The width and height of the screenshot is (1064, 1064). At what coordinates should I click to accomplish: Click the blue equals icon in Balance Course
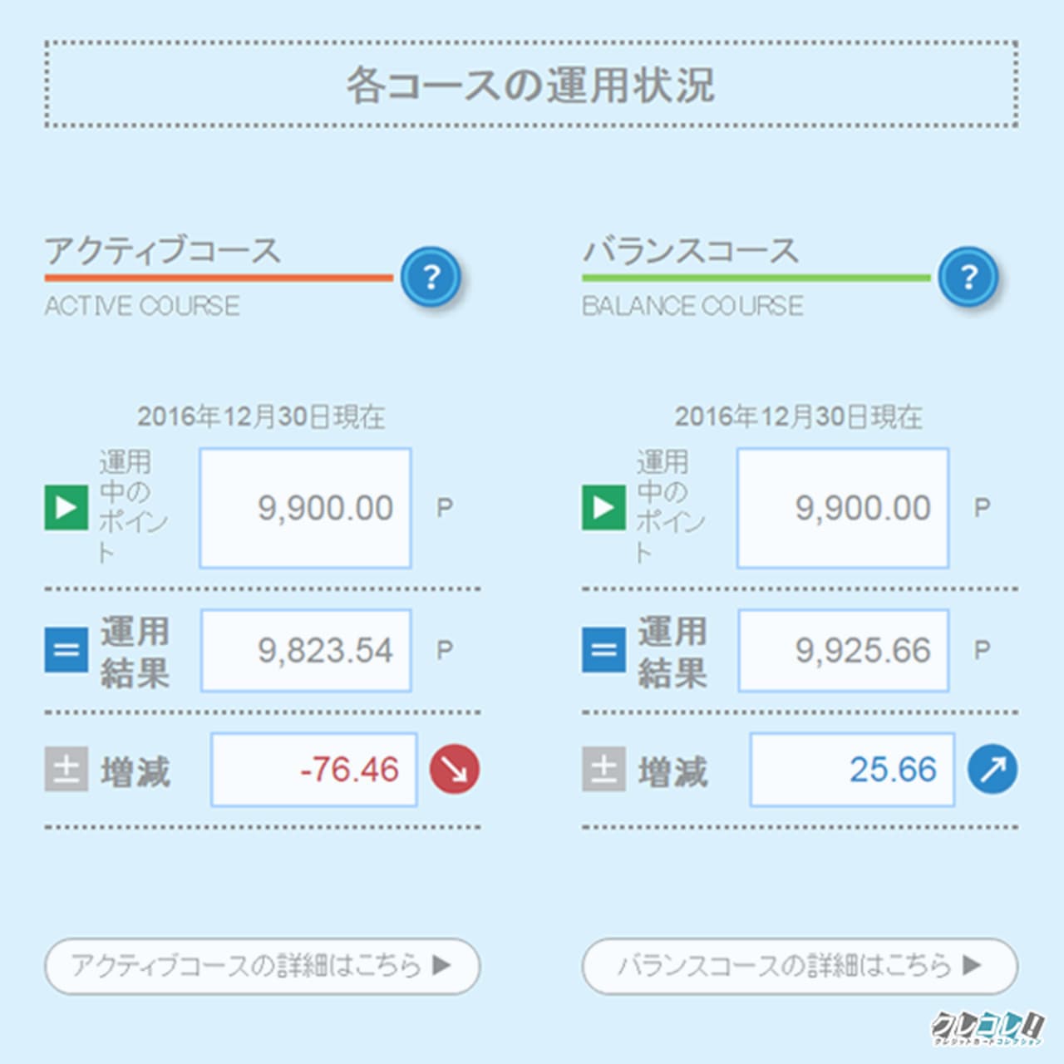(x=603, y=650)
